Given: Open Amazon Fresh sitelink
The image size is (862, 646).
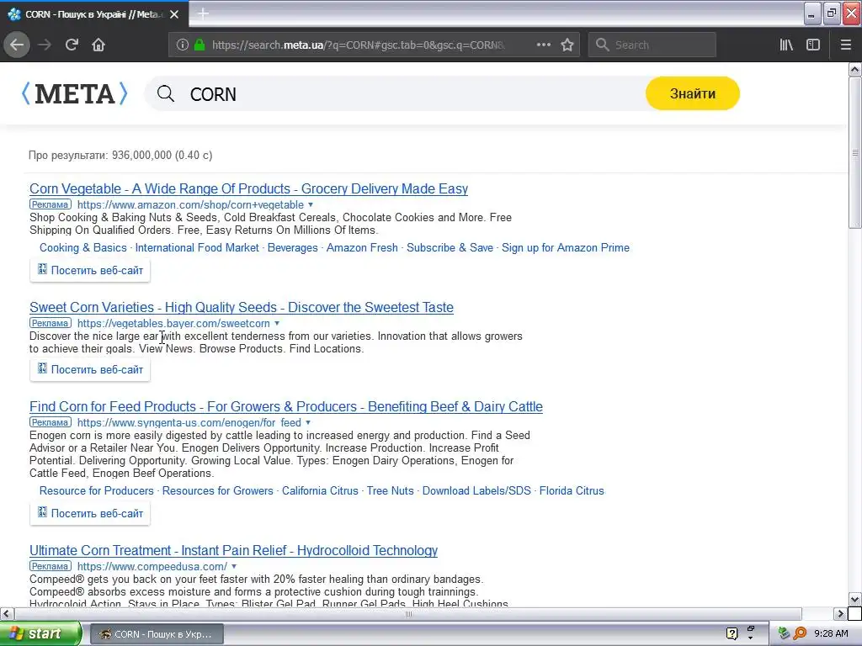Looking at the screenshot, I should [362, 248].
